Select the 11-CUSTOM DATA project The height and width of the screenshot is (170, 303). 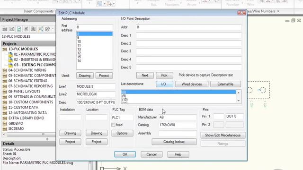click(x=23, y=107)
